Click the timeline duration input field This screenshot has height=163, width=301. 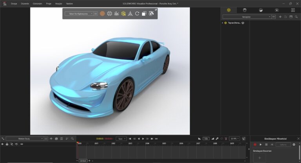tap(83, 161)
